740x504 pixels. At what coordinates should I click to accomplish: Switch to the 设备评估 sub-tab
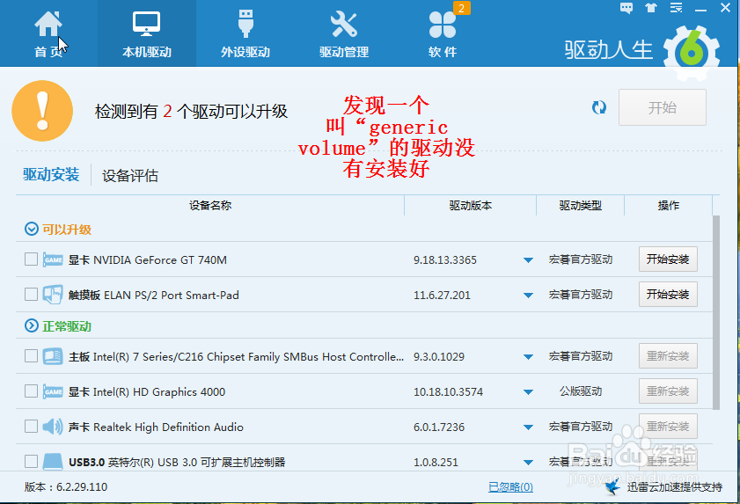(x=129, y=176)
